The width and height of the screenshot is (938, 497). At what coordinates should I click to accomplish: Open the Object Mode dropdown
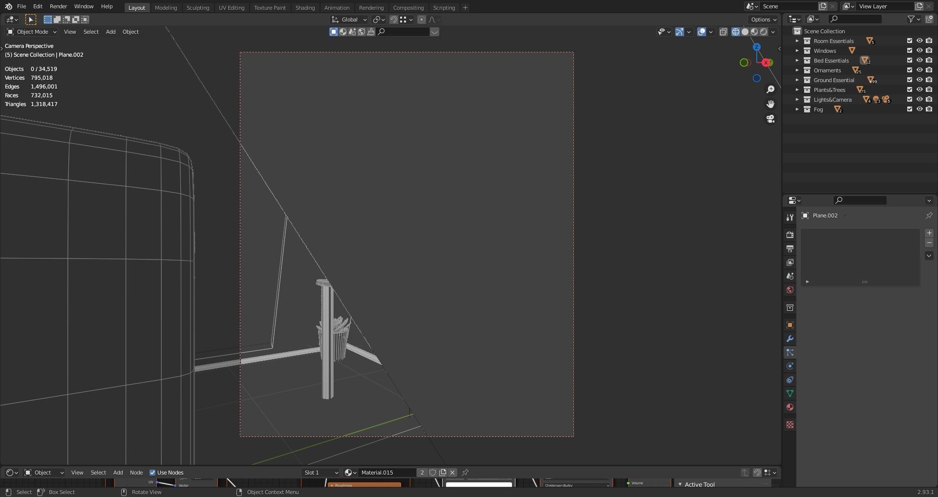(x=32, y=32)
